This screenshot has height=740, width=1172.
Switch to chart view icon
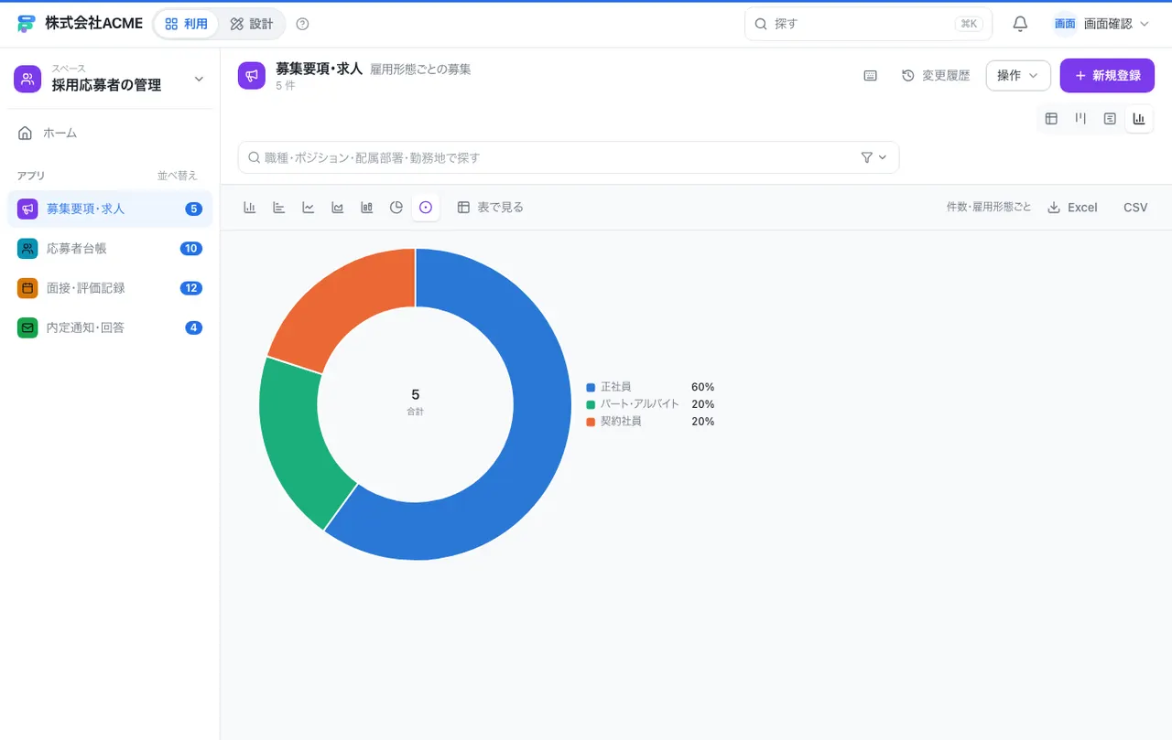tap(1139, 118)
